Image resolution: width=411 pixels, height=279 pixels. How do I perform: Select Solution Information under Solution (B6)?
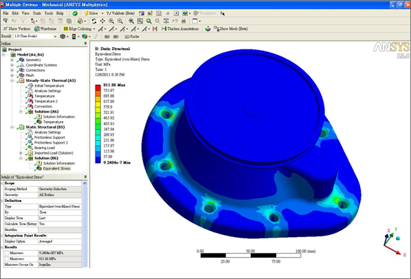pyautogui.click(x=59, y=164)
